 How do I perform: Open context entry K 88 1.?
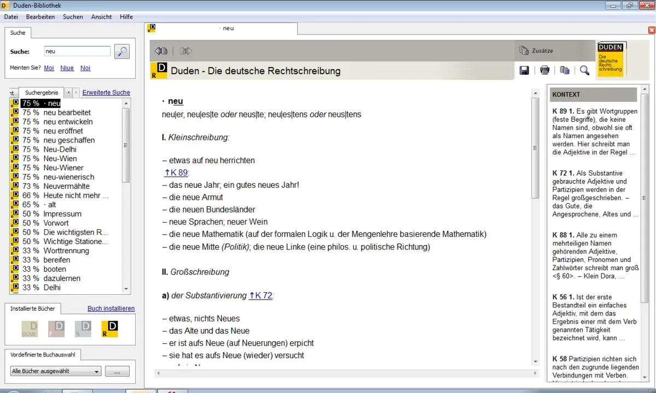[x=595, y=255]
